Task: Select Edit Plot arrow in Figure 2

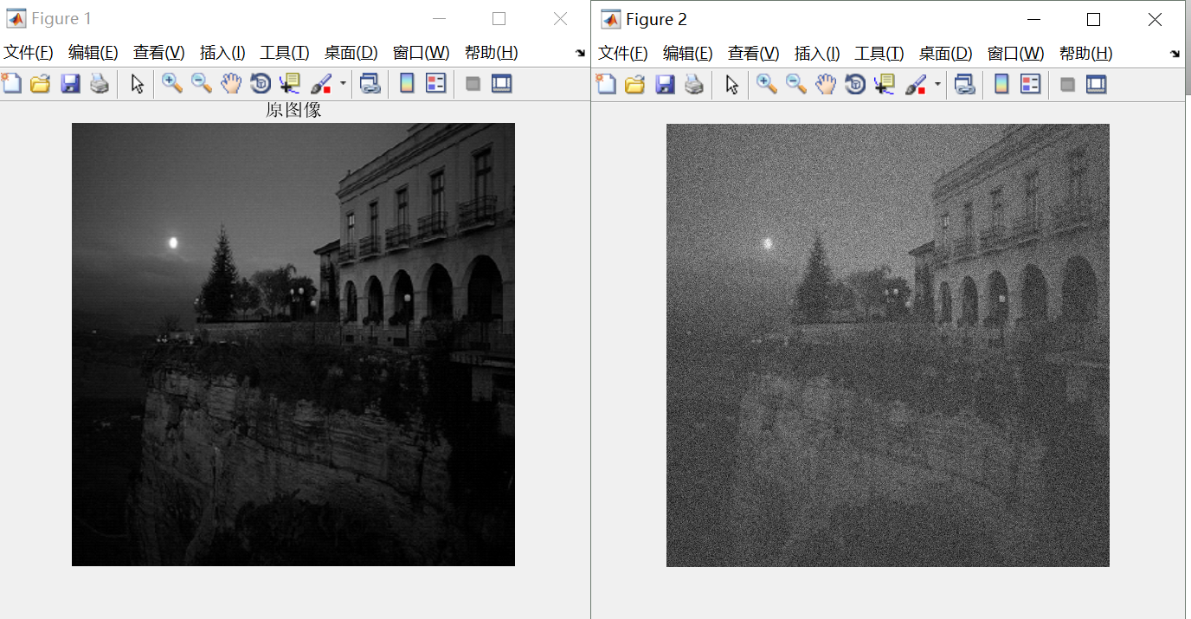Action: pyautogui.click(x=731, y=85)
